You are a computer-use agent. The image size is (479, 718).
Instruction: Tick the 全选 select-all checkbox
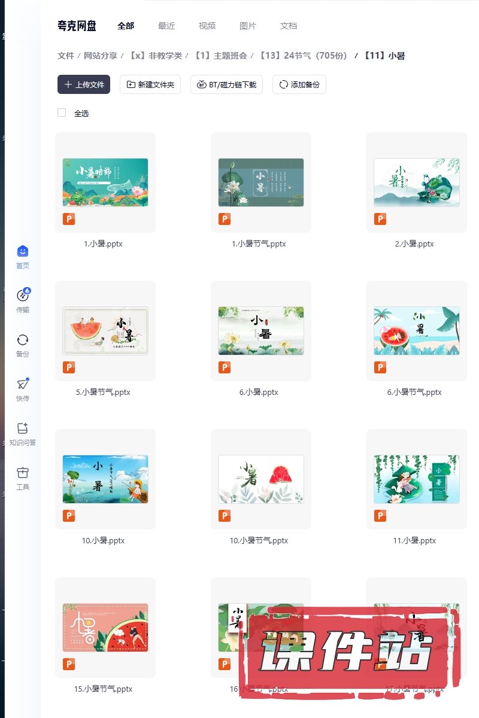tap(62, 112)
